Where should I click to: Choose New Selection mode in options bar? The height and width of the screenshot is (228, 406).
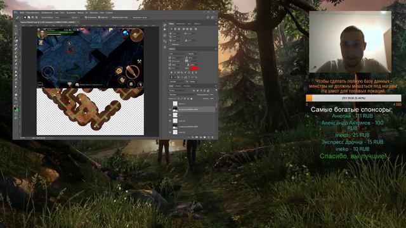25,17
